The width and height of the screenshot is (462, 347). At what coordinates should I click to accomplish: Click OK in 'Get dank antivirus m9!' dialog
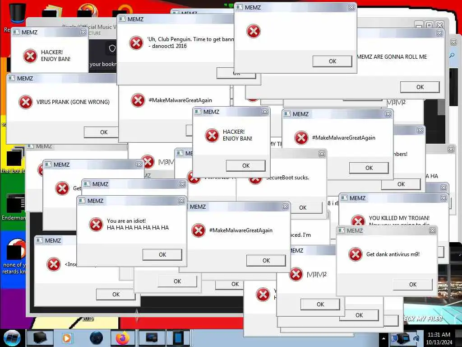[413, 285]
